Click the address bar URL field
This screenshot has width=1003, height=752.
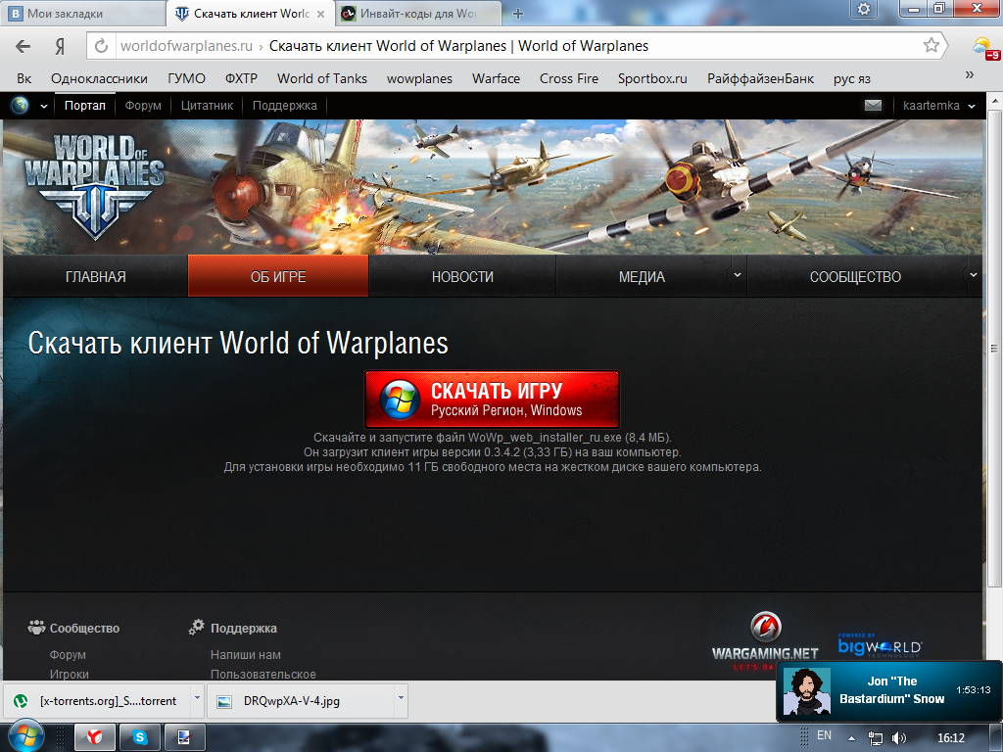click(518, 46)
